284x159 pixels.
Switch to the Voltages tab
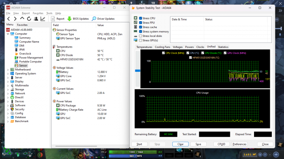point(177,47)
